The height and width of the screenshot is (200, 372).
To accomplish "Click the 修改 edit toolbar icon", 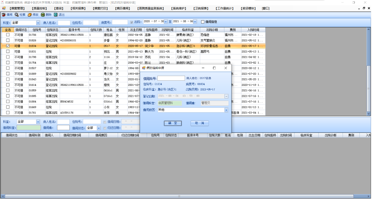I will pos(29,15).
